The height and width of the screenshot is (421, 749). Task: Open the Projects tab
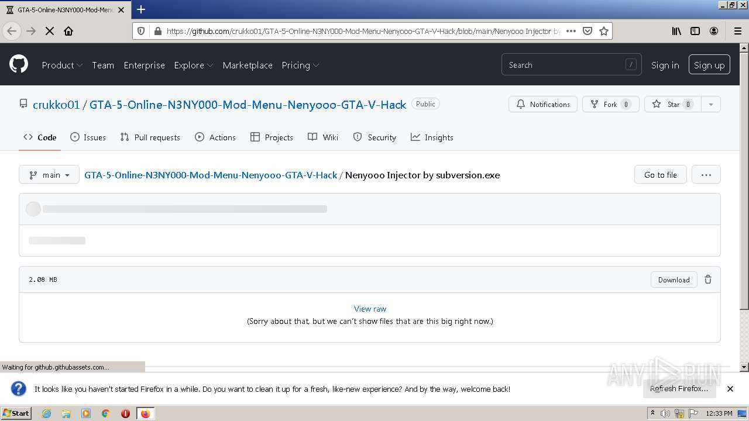pos(272,137)
